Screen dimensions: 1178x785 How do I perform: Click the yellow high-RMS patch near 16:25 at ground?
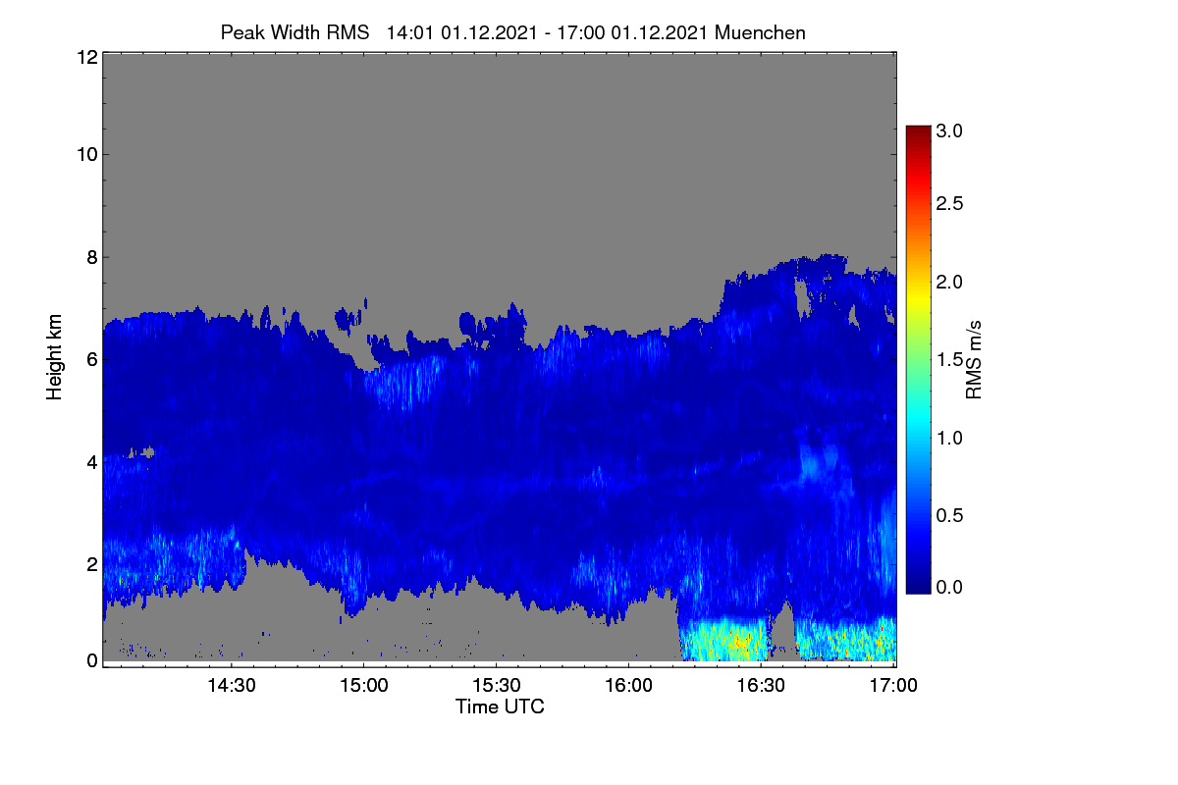[724, 640]
